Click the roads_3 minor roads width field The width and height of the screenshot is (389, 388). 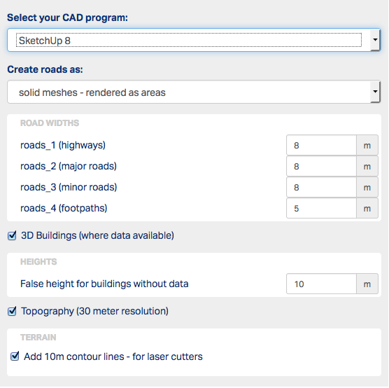click(x=321, y=187)
